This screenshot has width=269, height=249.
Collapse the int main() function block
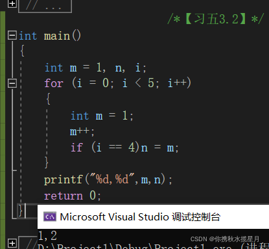point(12,35)
